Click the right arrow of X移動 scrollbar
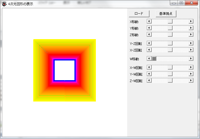 click(191, 21)
